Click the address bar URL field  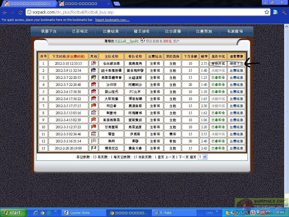(x=141, y=12)
